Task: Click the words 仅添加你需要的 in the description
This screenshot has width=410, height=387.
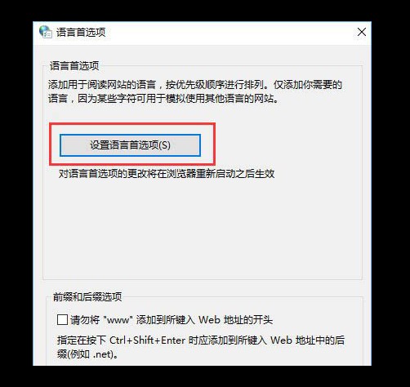Action: 308,85
